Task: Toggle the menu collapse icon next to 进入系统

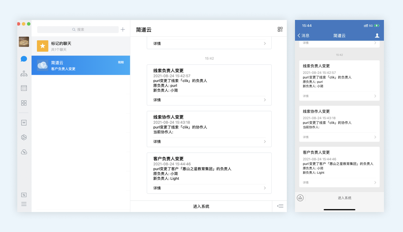Action: [280, 206]
